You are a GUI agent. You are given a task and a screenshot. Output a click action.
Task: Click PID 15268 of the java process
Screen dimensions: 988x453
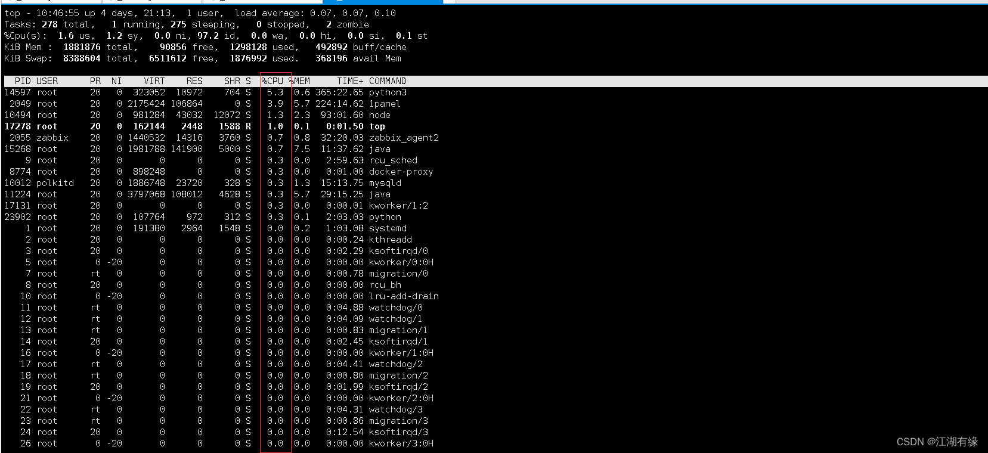tap(17, 149)
